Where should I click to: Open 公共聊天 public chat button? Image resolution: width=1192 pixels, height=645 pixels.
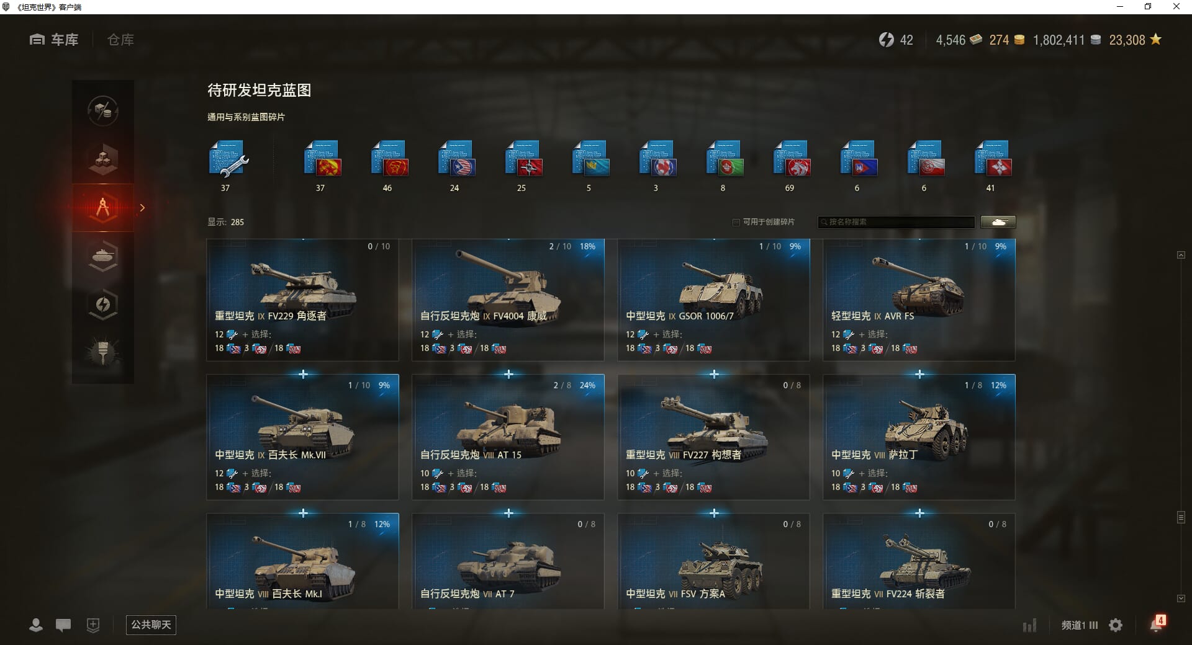151,625
